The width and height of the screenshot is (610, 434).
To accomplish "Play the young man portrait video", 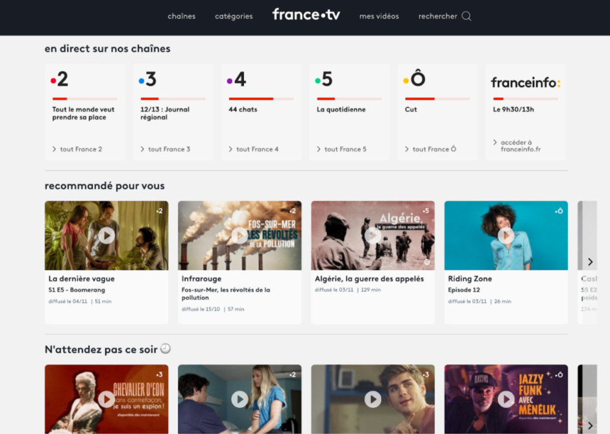I will (372, 399).
